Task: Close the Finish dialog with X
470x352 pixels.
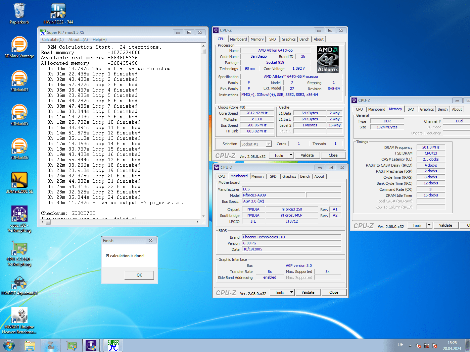Action: 151,240
